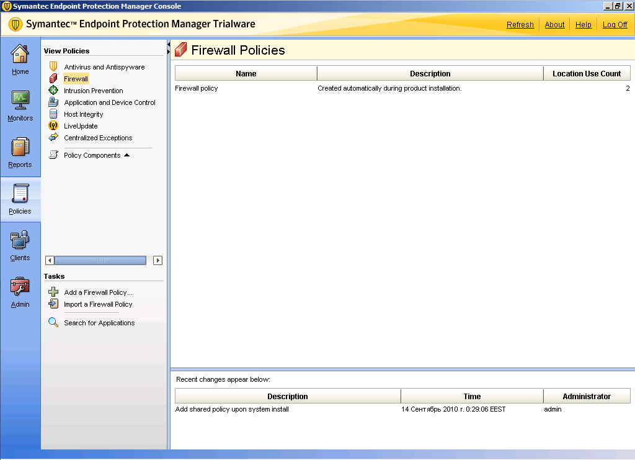Open Policy Components list

pyautogui.click(x=92, y=155)
